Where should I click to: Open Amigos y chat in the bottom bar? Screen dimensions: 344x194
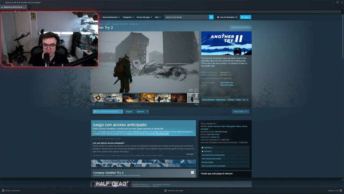click(335, 190)
